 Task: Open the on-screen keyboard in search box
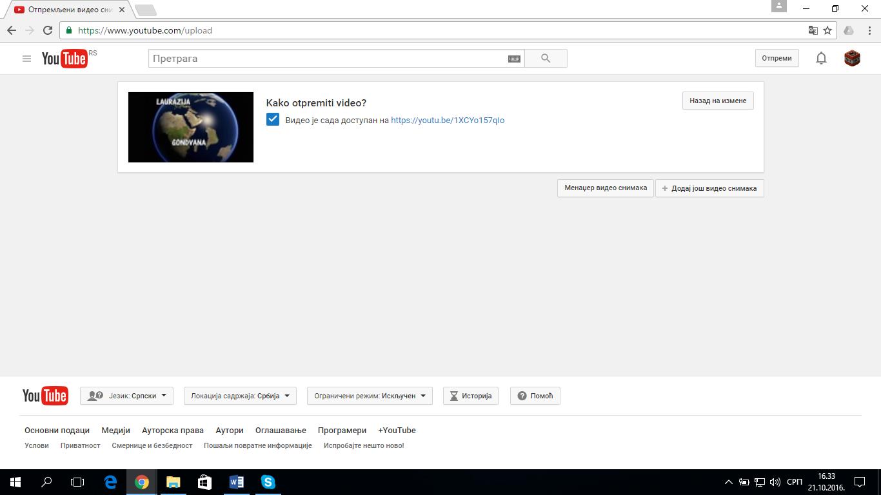point(514,59)
